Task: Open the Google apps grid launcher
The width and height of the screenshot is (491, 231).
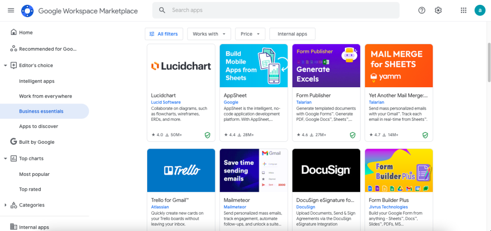Action: click(x=464, y=11)
